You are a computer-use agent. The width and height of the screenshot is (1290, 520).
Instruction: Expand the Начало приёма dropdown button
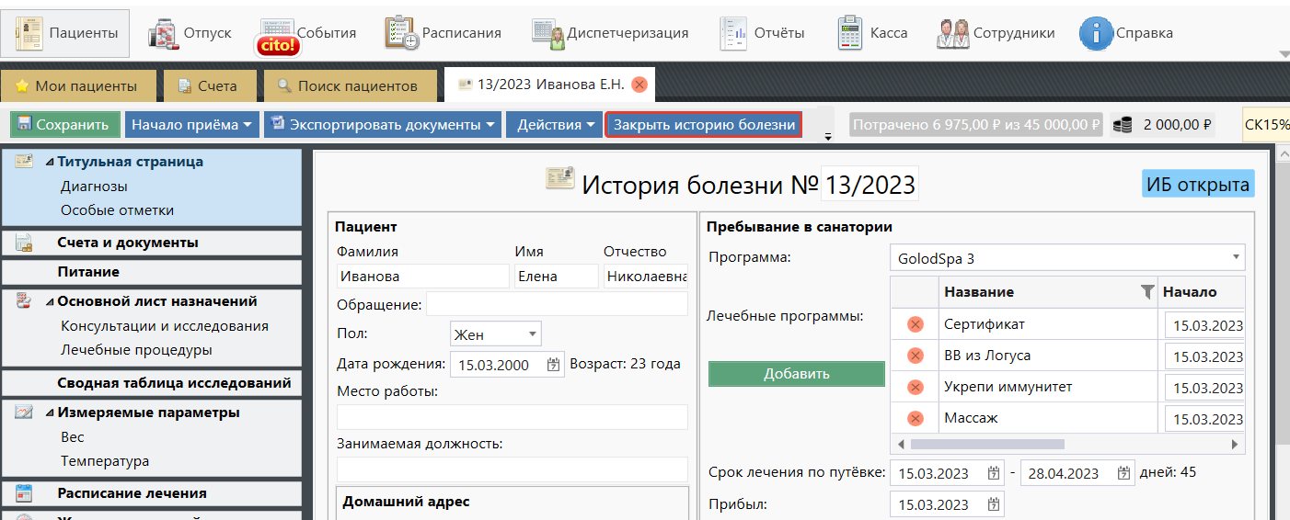coord(248,125)
